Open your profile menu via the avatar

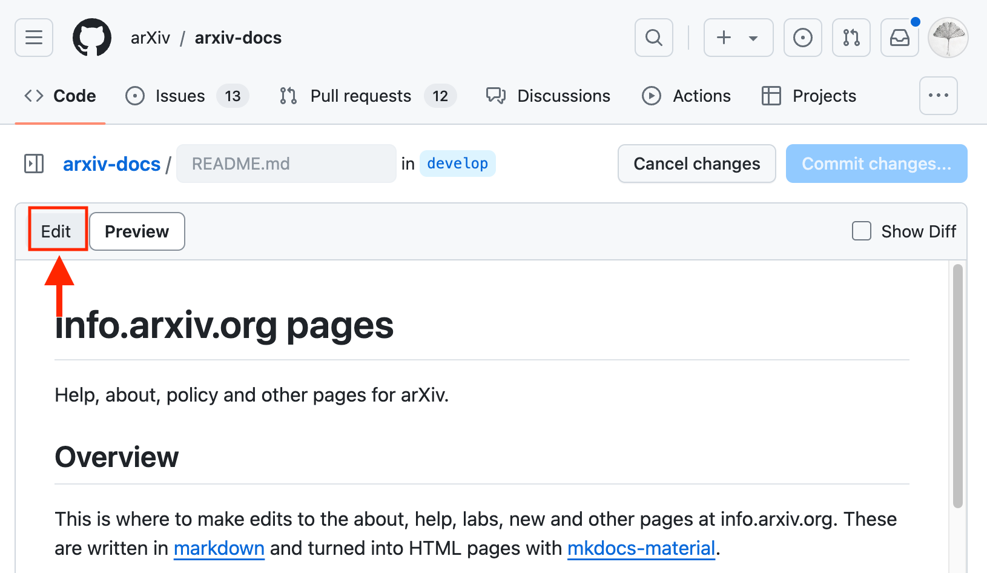[948, 38]
